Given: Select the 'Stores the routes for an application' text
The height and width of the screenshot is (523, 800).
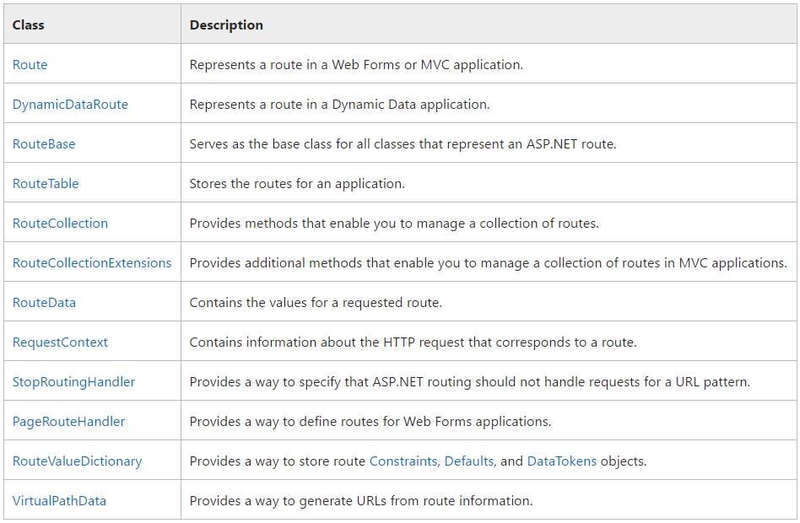Looking at the screenshot, I should 297,184.
